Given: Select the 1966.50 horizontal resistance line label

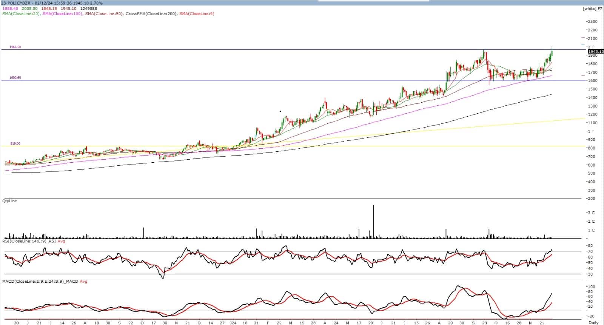Looking at the screenshot, I should coord(15,47).
